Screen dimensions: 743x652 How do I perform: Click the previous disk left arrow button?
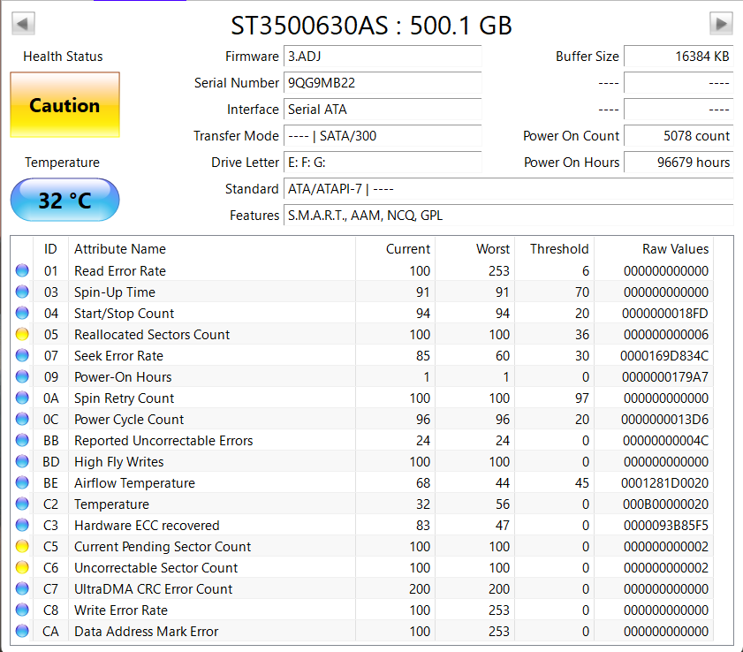pos(23,24)
